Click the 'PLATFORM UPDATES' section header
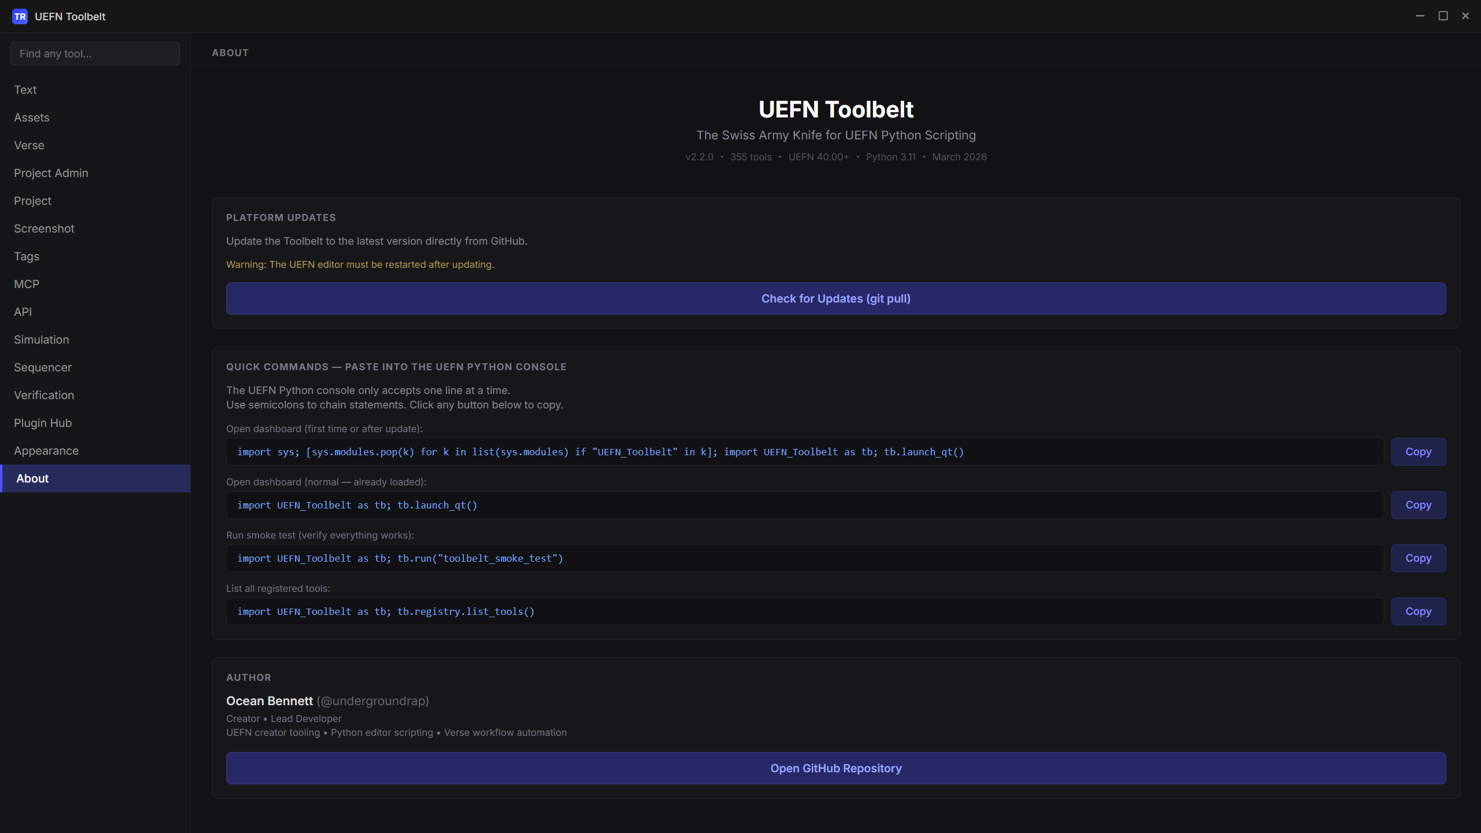This screenshot has height=833, width=1481. coord(281,218)
